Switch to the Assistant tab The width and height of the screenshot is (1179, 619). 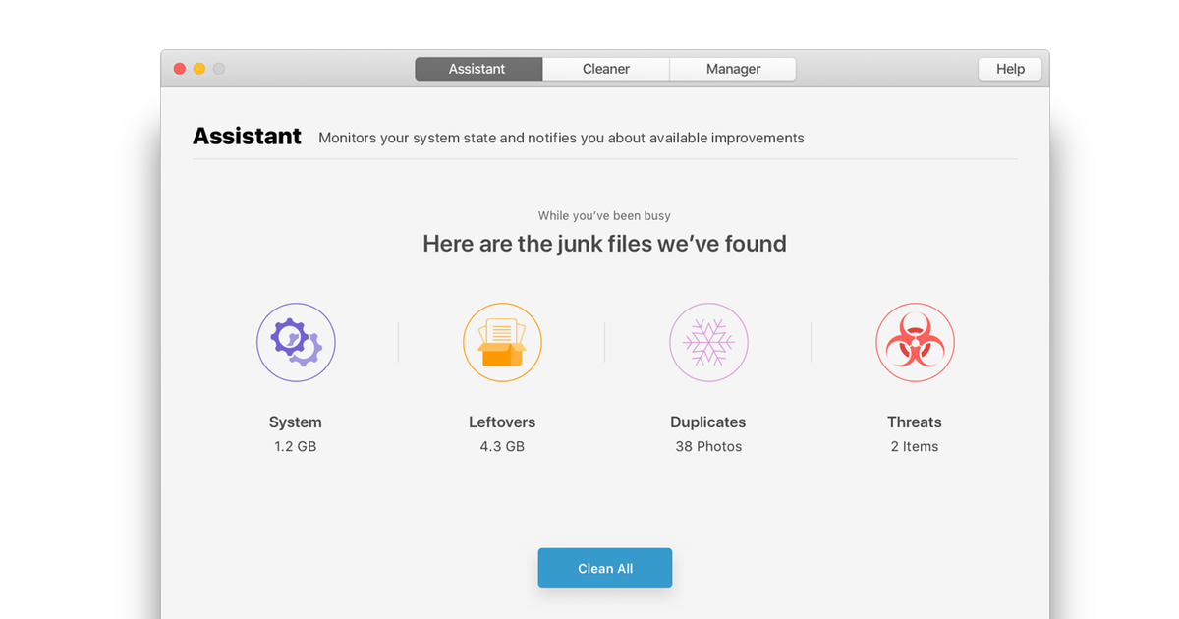click(x=477, y=69)
